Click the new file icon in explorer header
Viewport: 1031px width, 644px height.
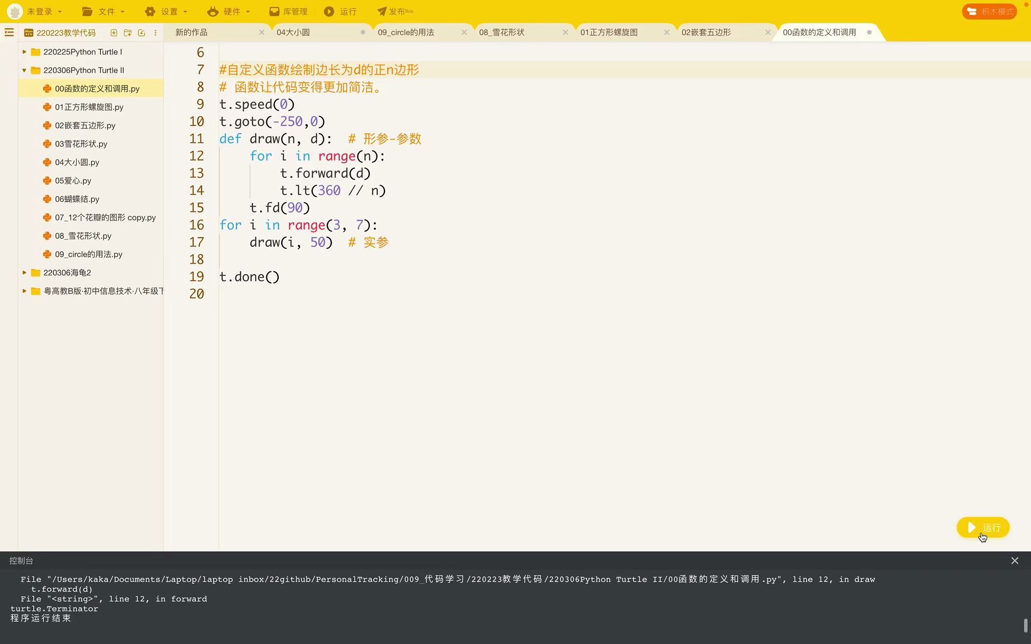pos(114,33)
